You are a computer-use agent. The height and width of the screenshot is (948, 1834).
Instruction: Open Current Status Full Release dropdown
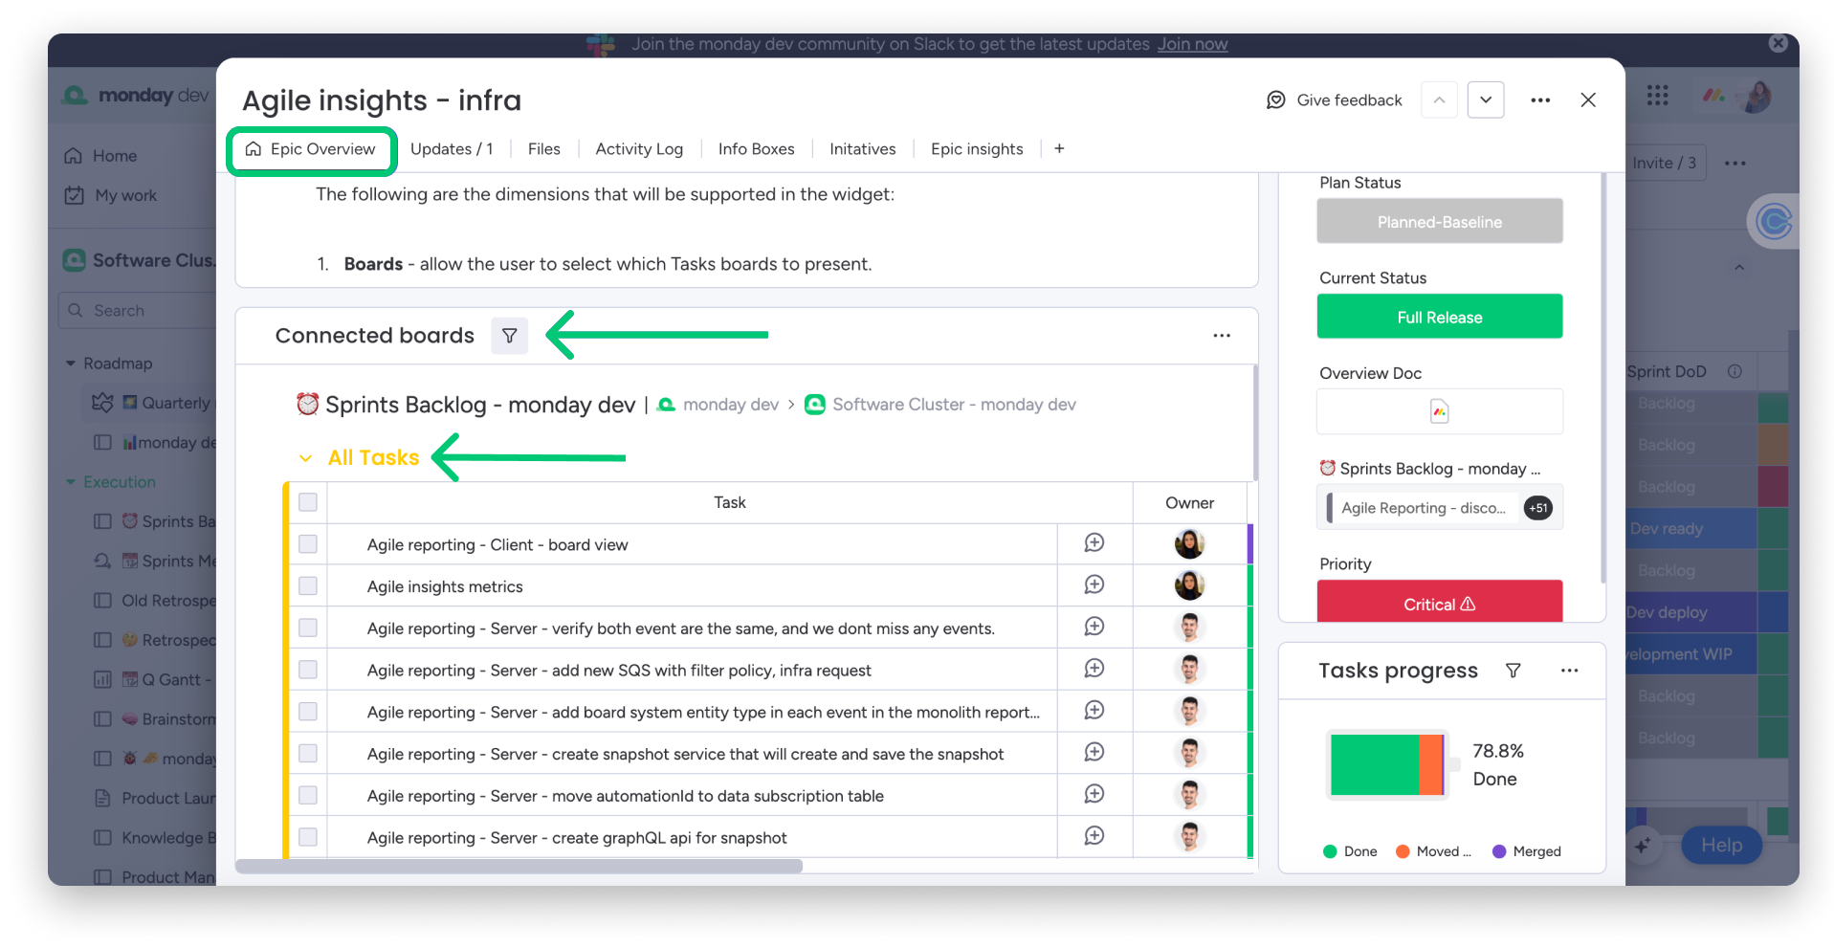click(1439, 317)
